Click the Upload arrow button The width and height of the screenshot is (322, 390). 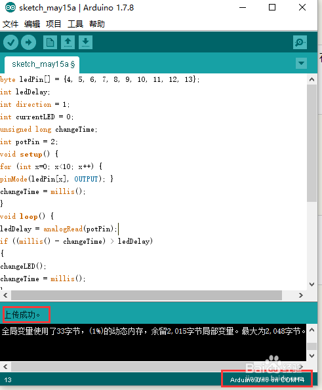pyautogui.click(x=28, y=43)
